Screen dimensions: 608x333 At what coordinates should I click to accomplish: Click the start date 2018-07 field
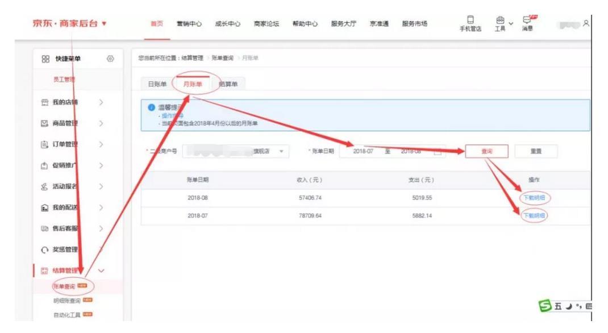(363, 151)
